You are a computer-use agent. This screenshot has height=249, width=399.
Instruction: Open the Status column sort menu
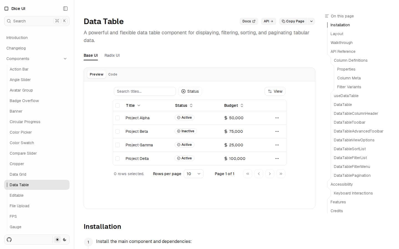click(184, 105)
